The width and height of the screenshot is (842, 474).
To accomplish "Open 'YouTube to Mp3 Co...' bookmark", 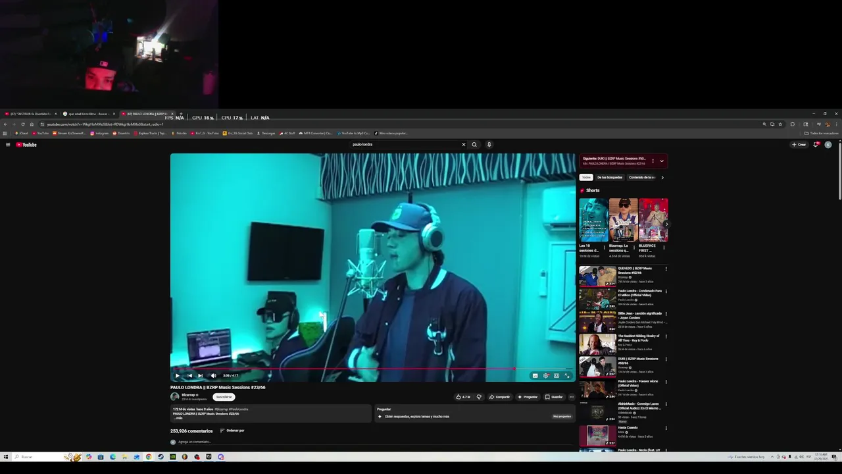I will tap(354, 133).
